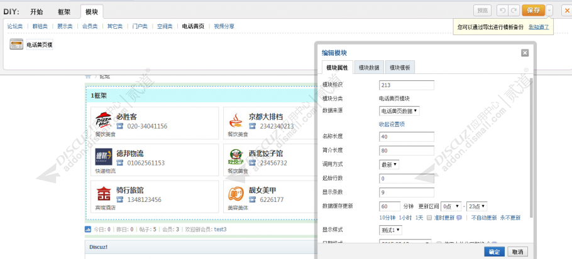Open the 23点 update range dropdown
Image resolution: width=572 pixels, height=259 pixels.
(x=477, y=206)
